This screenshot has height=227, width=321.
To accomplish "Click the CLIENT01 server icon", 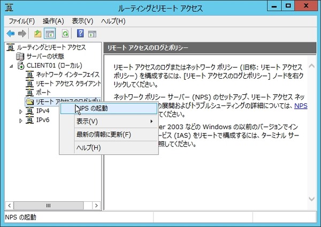I will pos(21,65).
